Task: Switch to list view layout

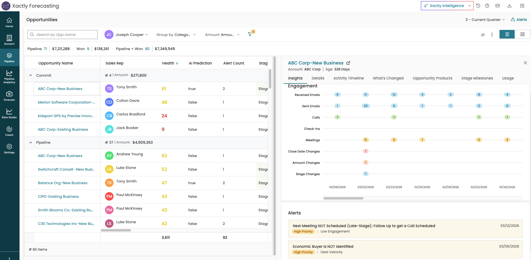Action: tap(507, 35)
